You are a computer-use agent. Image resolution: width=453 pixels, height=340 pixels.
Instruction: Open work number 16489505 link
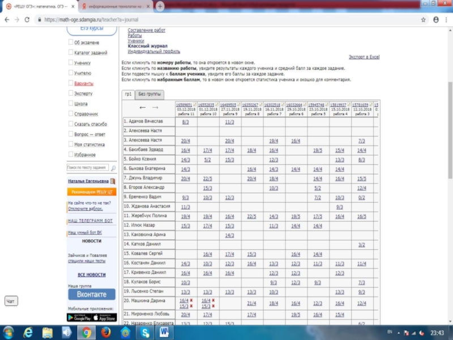click(x=228, y=105)
